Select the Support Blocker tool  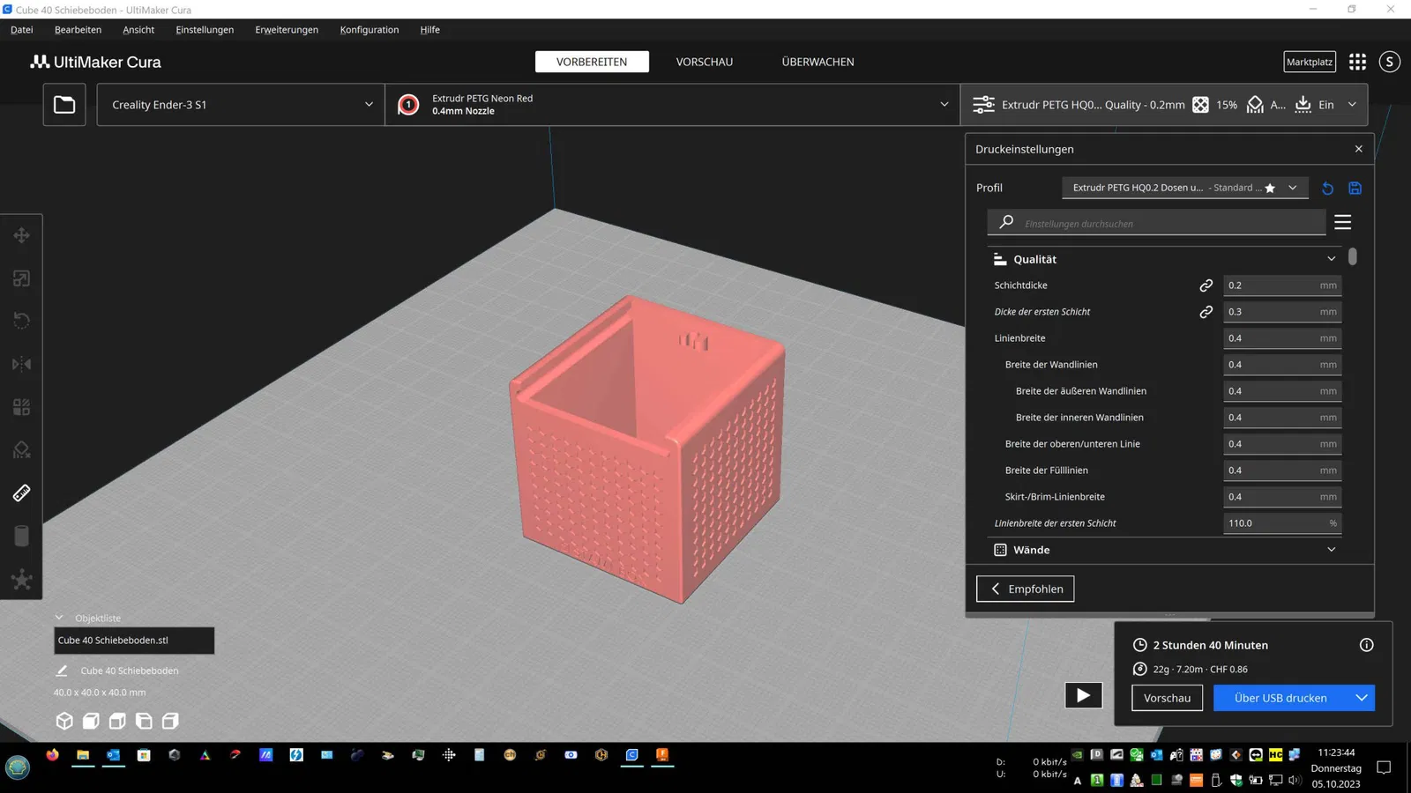(x=22, y=450)
